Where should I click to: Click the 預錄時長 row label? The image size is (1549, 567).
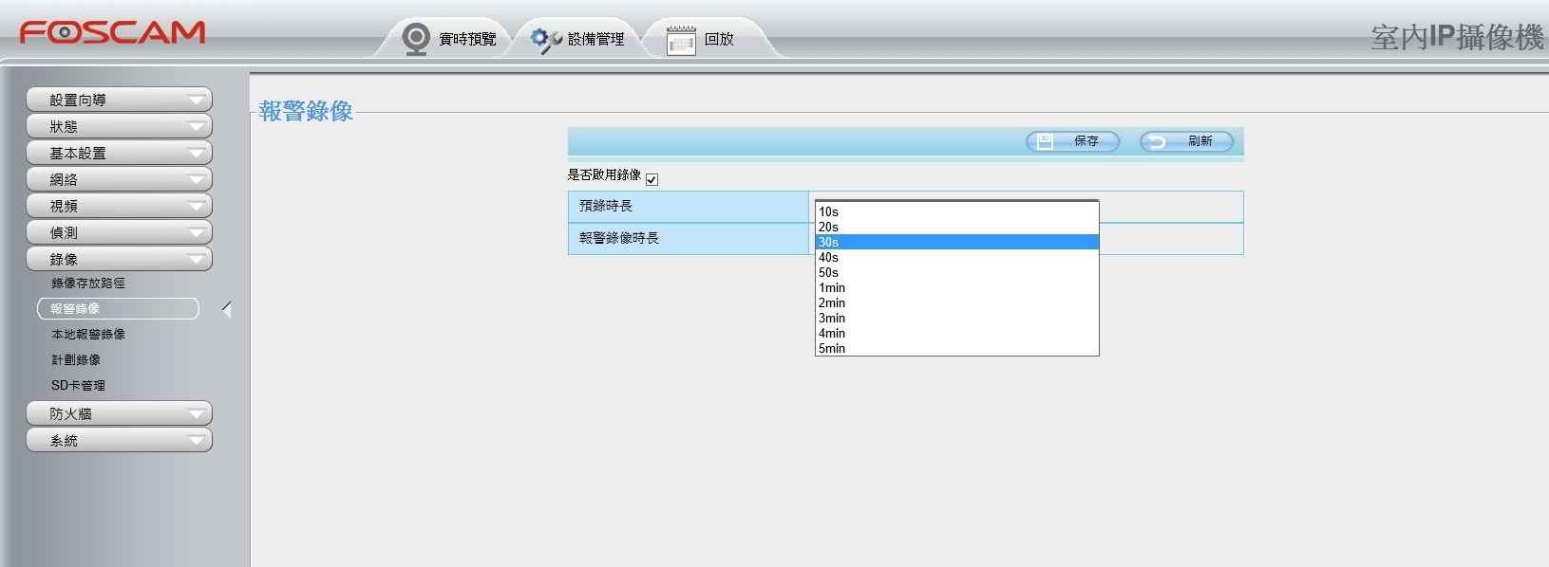(x=606, y=206)
